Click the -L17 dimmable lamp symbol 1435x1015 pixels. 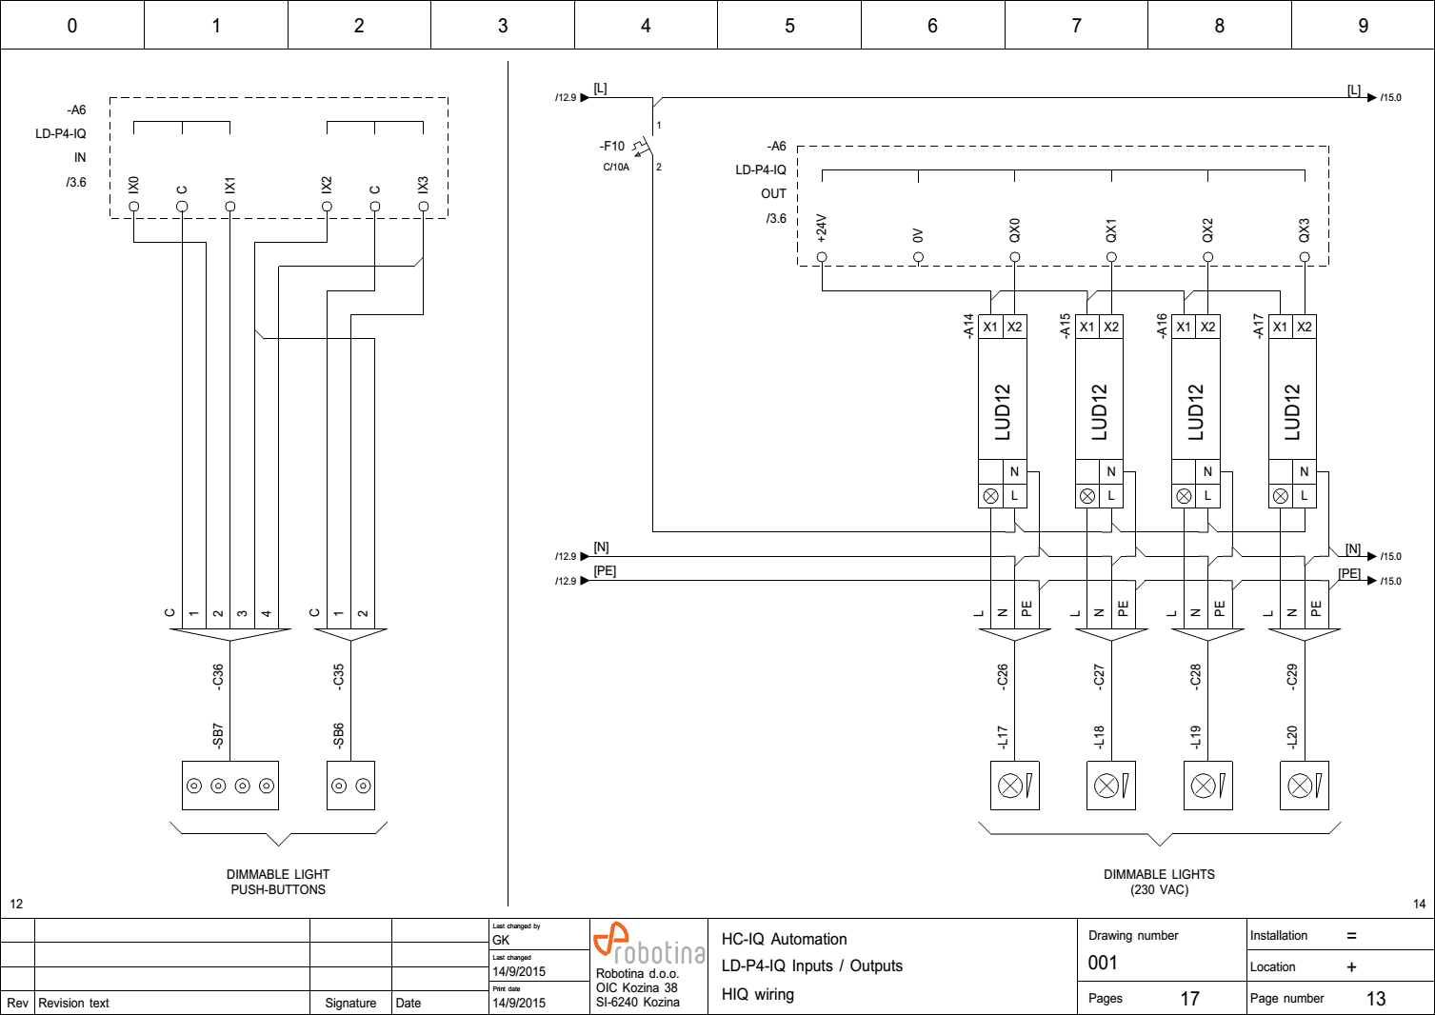click(1014, 786)
